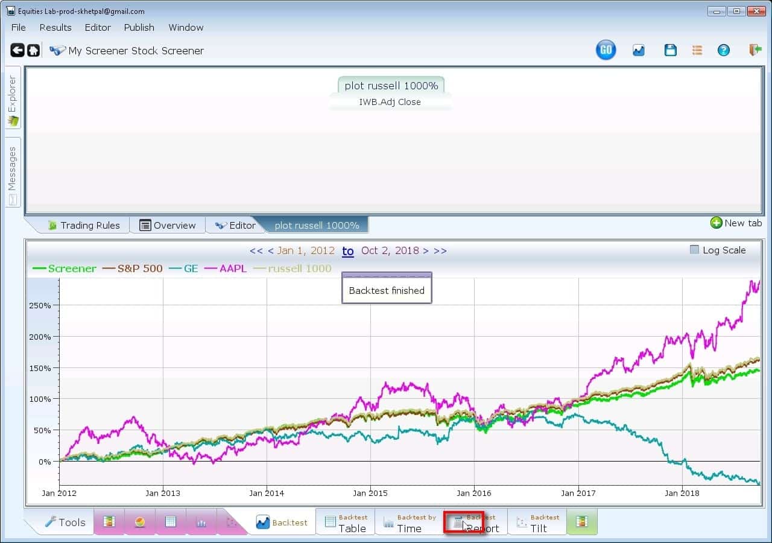Screen dimensions: 772x543
Task: Open the orange list icon
Action: [x=697, y=51]
